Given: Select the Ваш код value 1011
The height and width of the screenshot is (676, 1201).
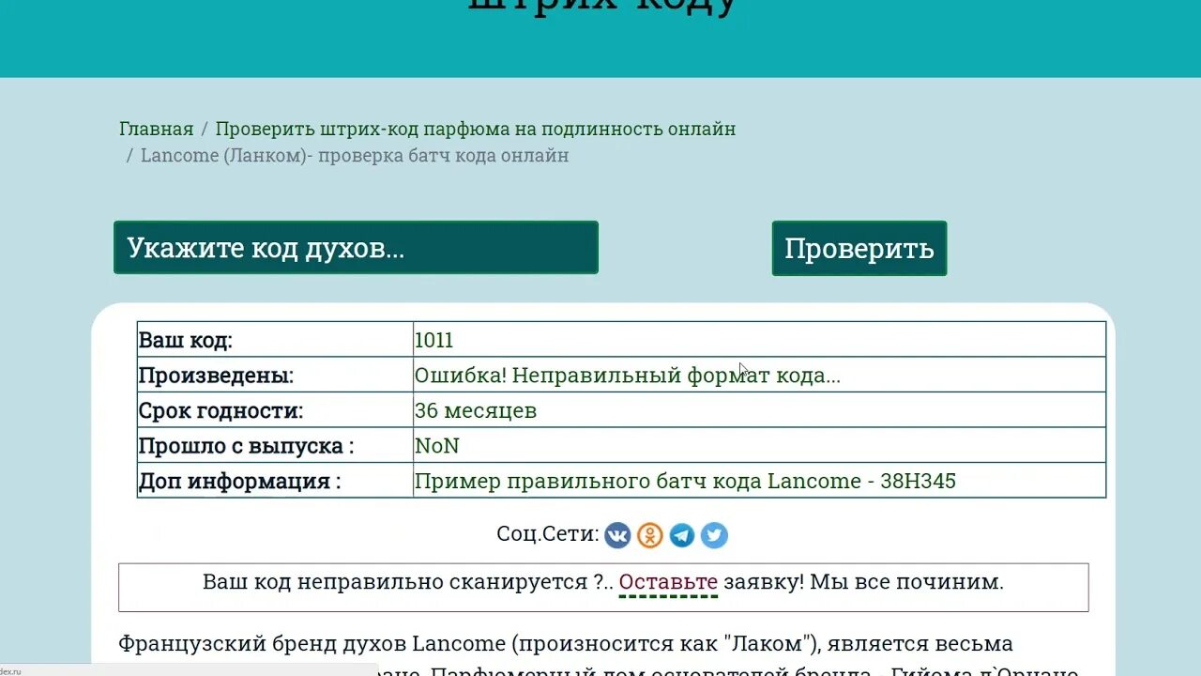Looking at the screenshot, I should (759, 340).
